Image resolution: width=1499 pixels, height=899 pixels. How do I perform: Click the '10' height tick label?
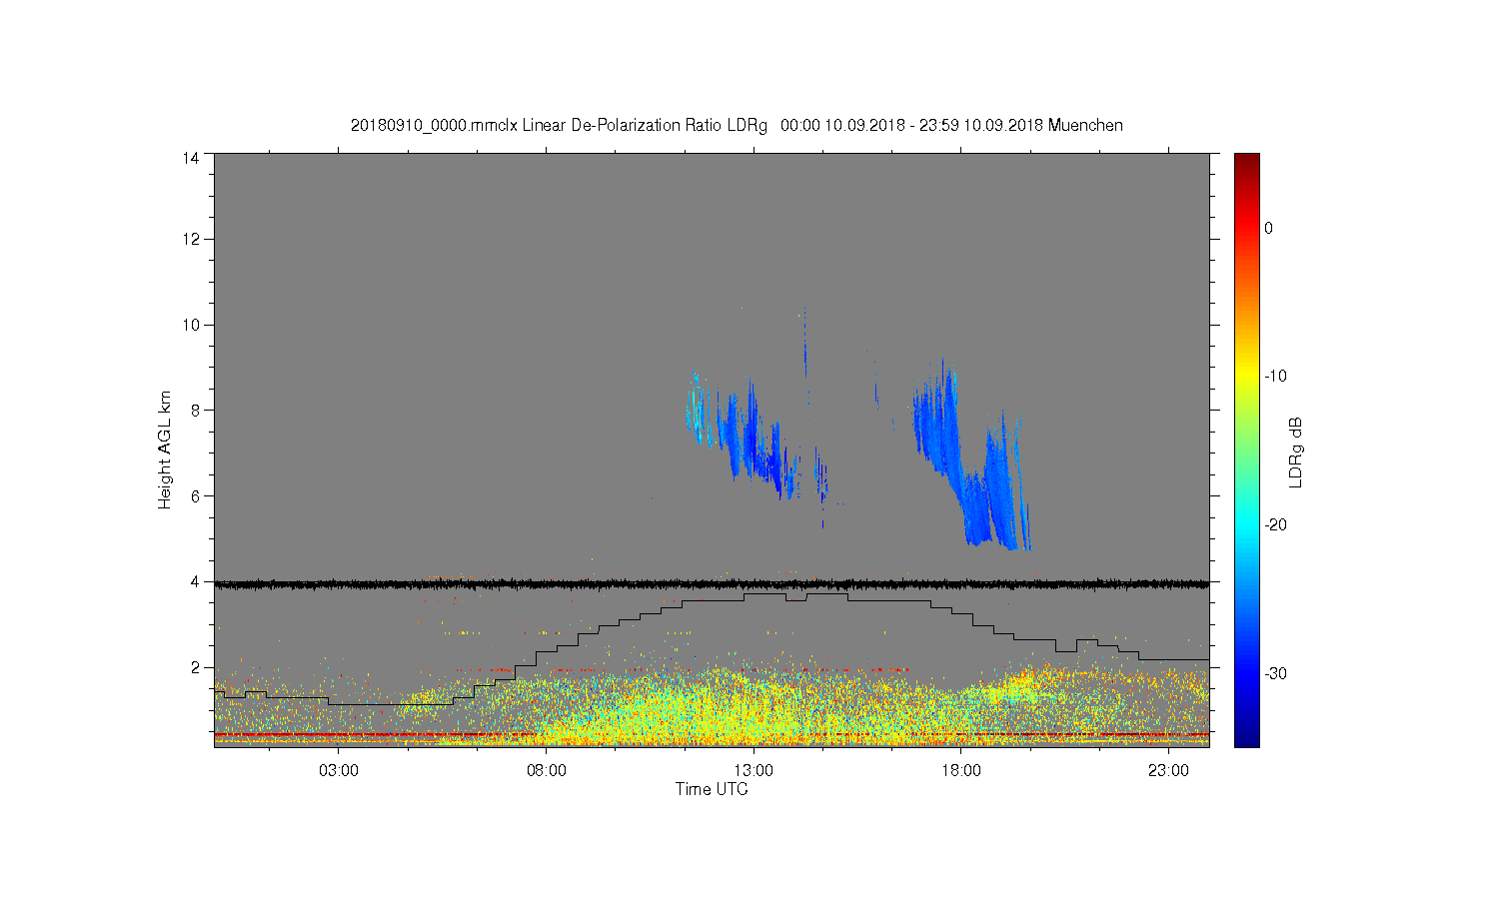tap(191, 325)
